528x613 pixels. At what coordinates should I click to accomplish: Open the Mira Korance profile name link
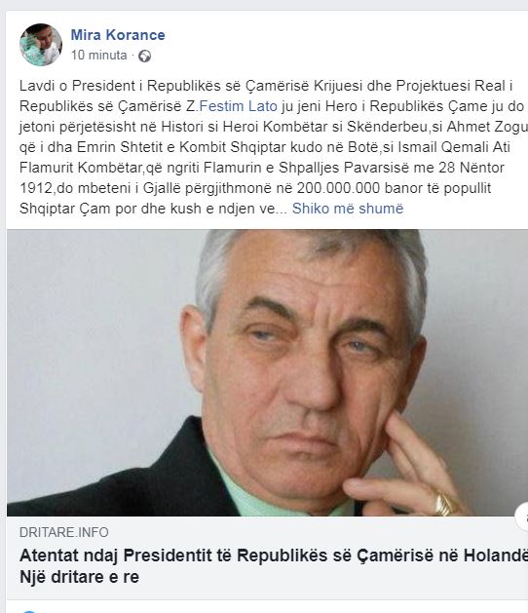click(118, 35)
